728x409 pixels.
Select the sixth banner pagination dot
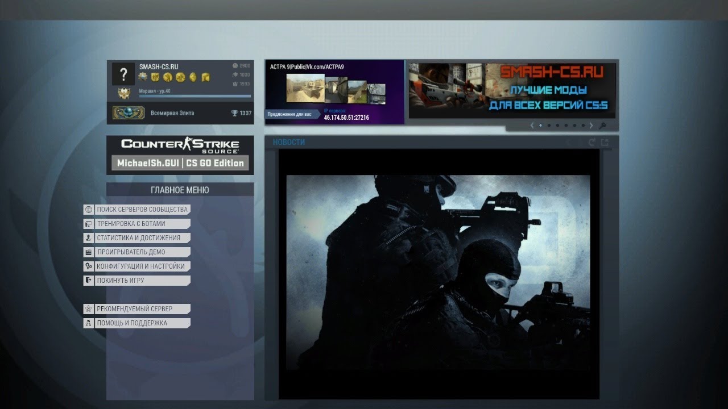point(583,126)
